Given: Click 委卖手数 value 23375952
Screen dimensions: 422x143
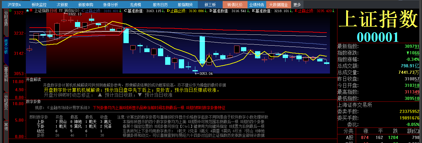Looking at the screenshot, I should (410, 111).
